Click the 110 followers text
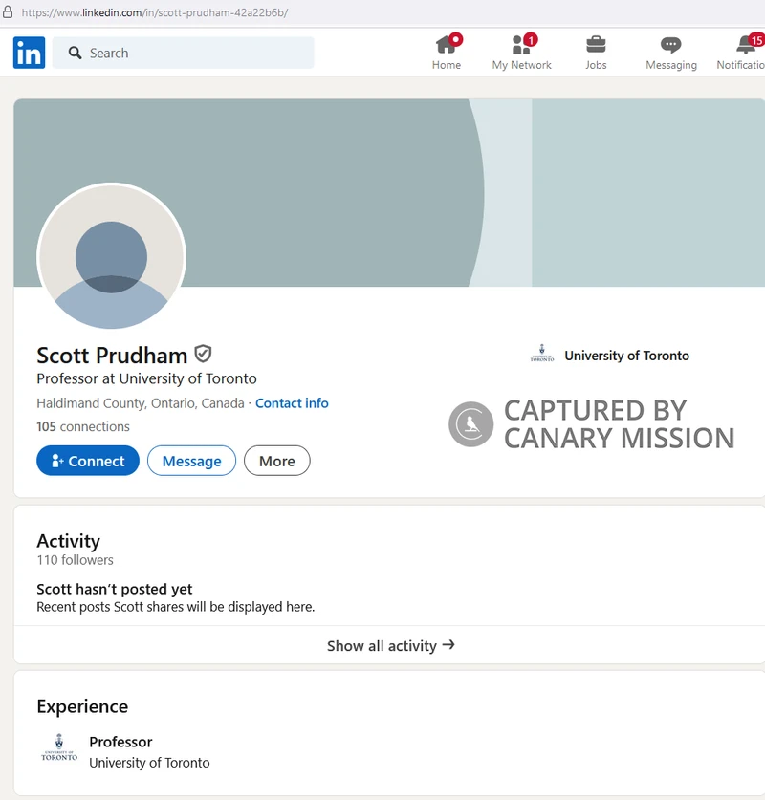 pyautogui.click(x=75, y=560)
